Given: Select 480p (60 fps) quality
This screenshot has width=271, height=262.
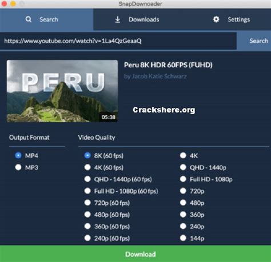Looking at the screenshot, I should coord(87,215).
